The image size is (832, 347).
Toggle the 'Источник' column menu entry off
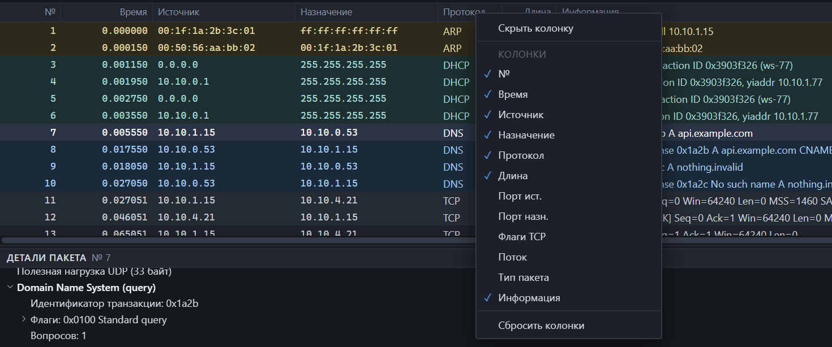[x=569, y=115]
